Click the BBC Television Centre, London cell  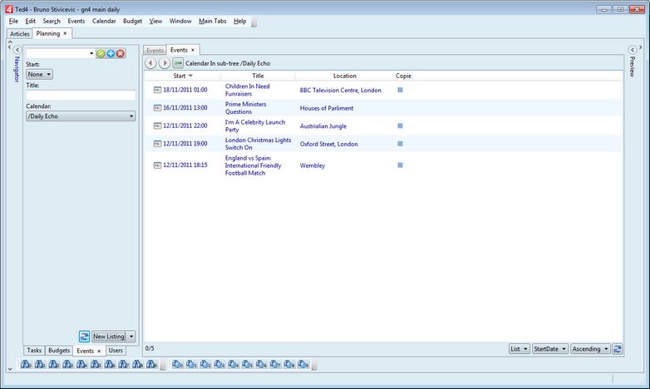tap(340, 90)
